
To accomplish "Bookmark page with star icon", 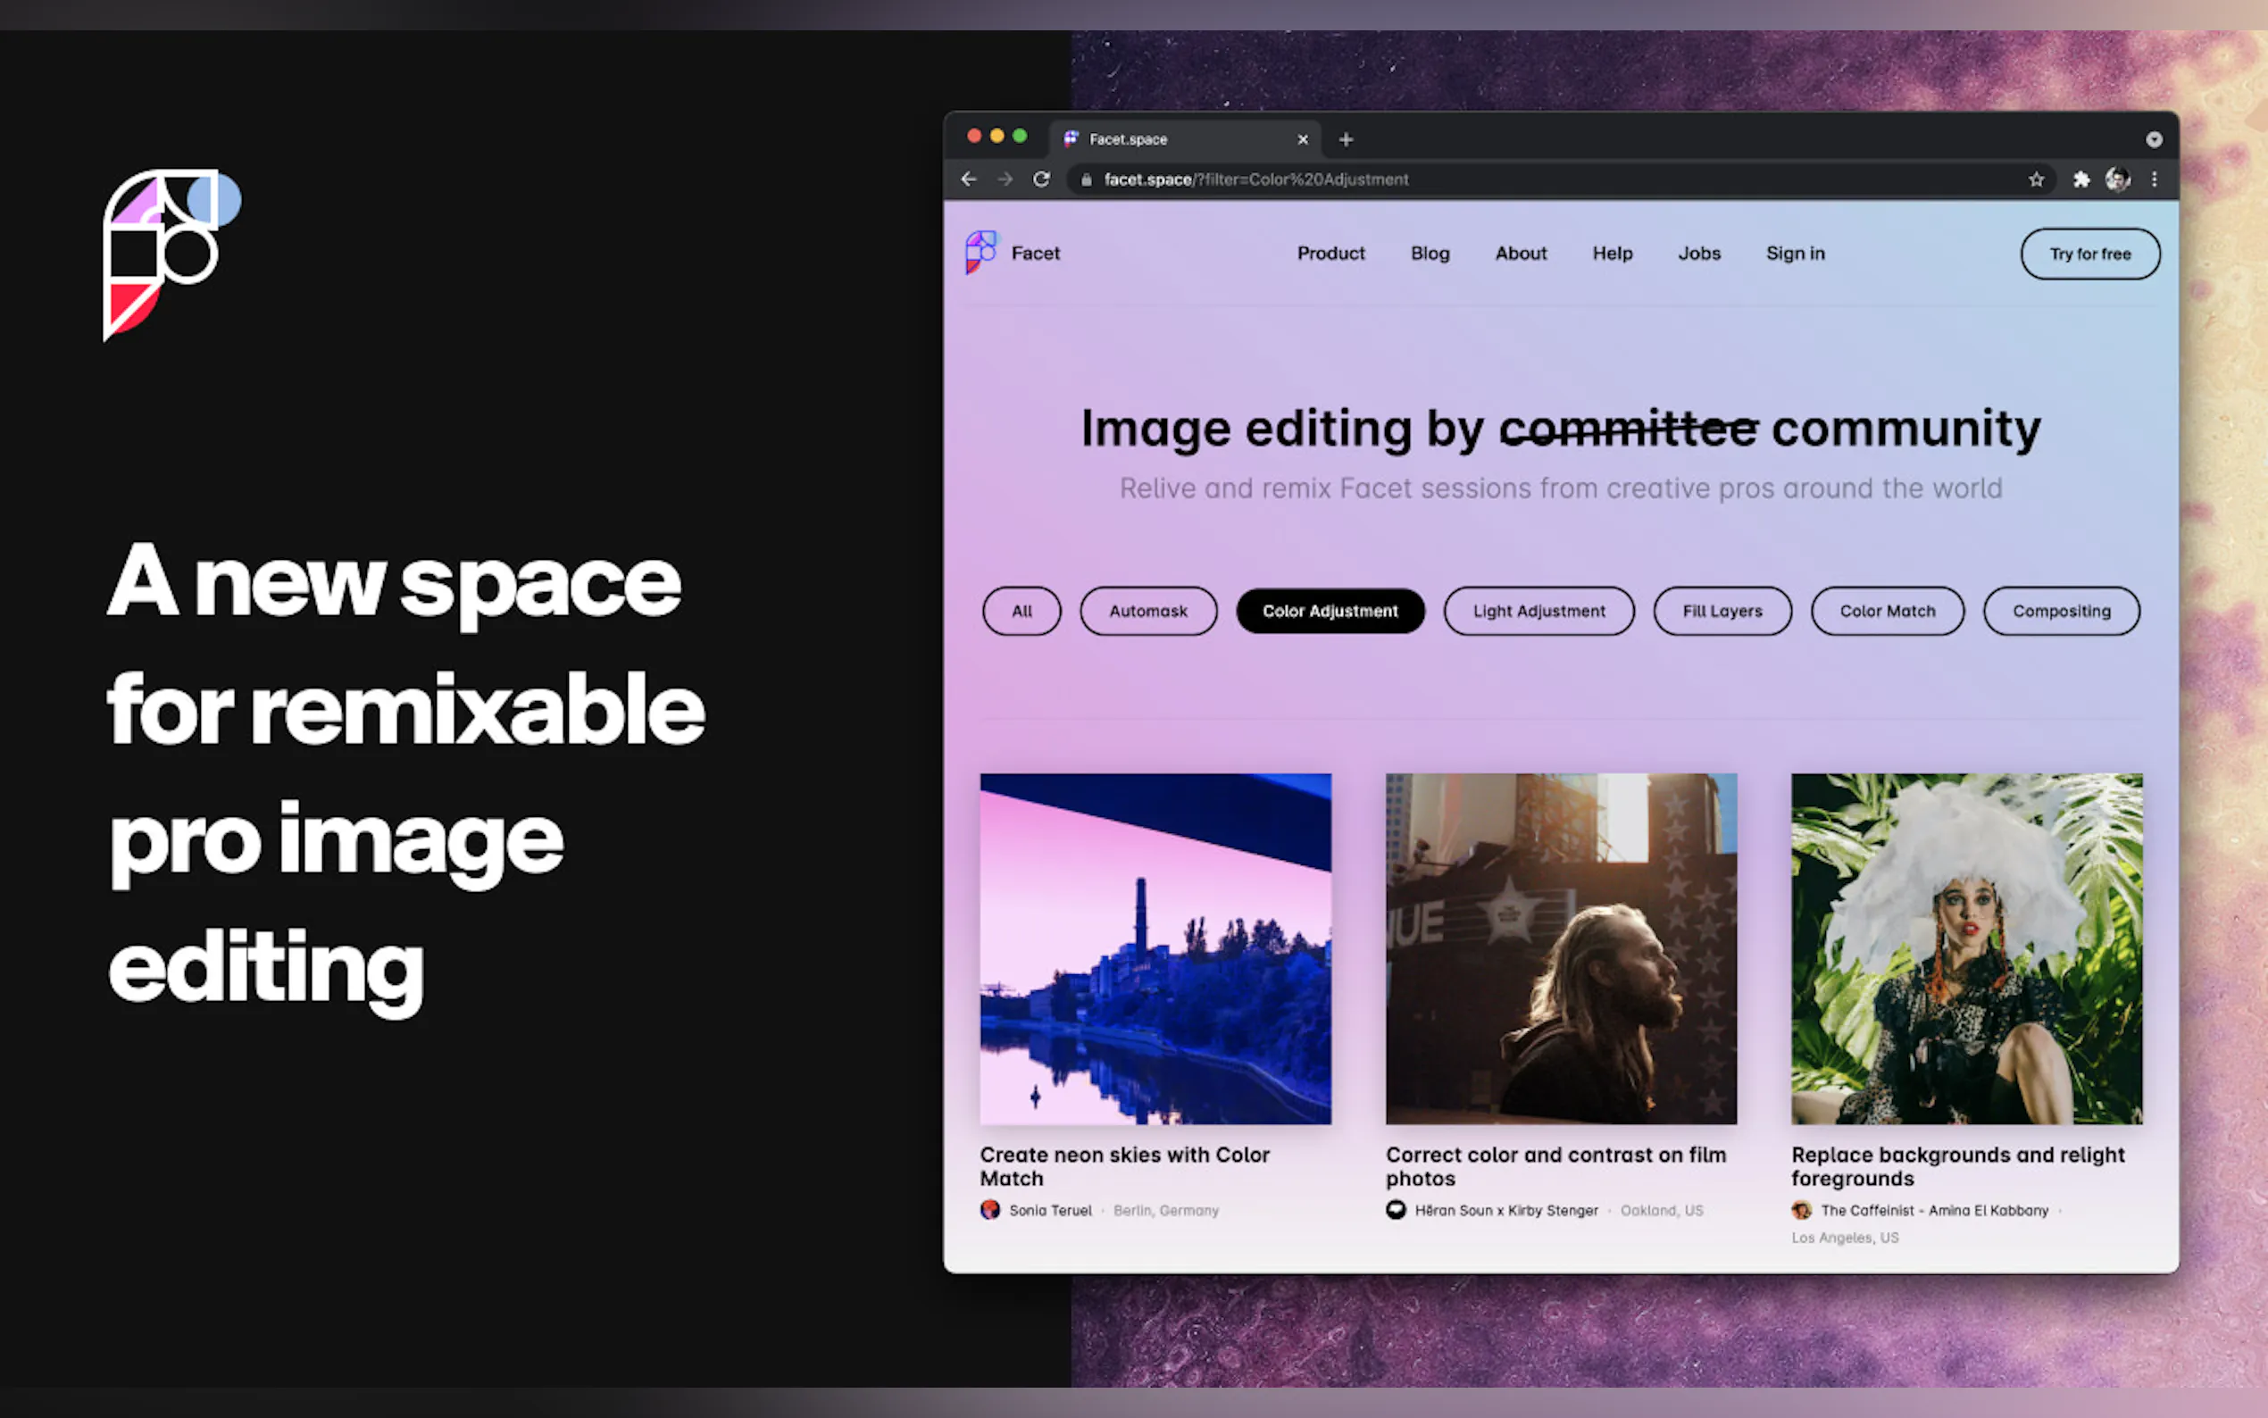I will [2036, 179].
